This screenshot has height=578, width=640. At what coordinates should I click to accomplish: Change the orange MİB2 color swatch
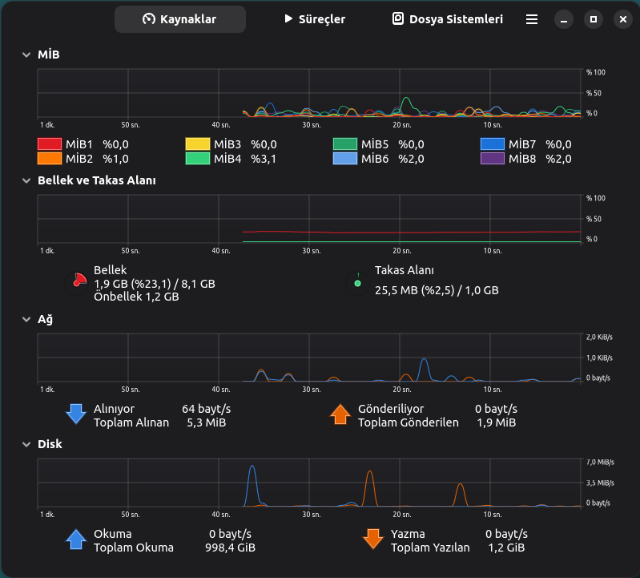click(x=50, y=159)
